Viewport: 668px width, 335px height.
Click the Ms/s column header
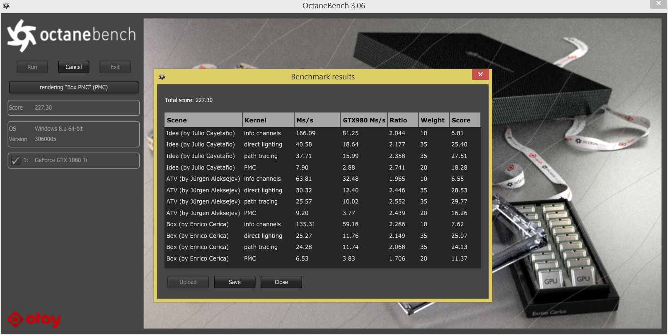point(317,120)
